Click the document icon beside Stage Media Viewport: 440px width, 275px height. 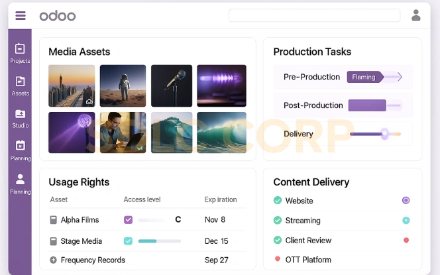[53, 241]
